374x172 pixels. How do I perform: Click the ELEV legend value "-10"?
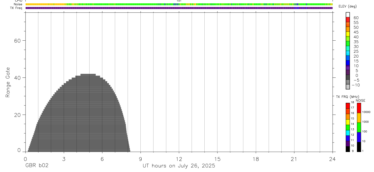pyautogui.click(x=356, y=85)
